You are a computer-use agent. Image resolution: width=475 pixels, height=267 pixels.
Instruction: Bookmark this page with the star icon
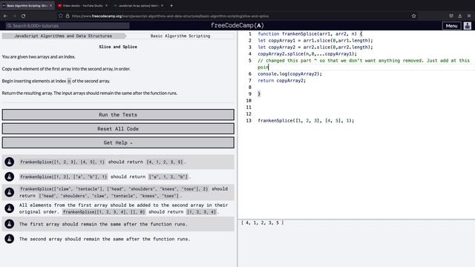pyautogui.click(x=414, y=16)
